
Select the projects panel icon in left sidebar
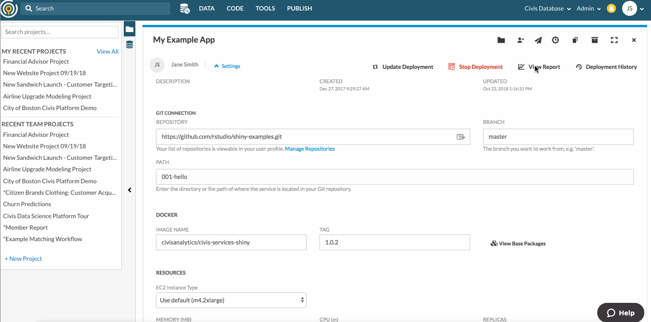[x=129, y=28]
